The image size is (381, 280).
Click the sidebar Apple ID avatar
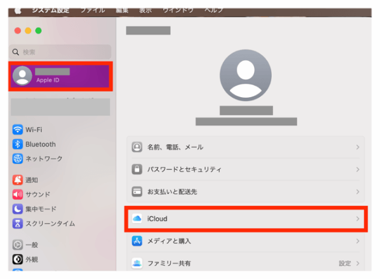[22, 76]
